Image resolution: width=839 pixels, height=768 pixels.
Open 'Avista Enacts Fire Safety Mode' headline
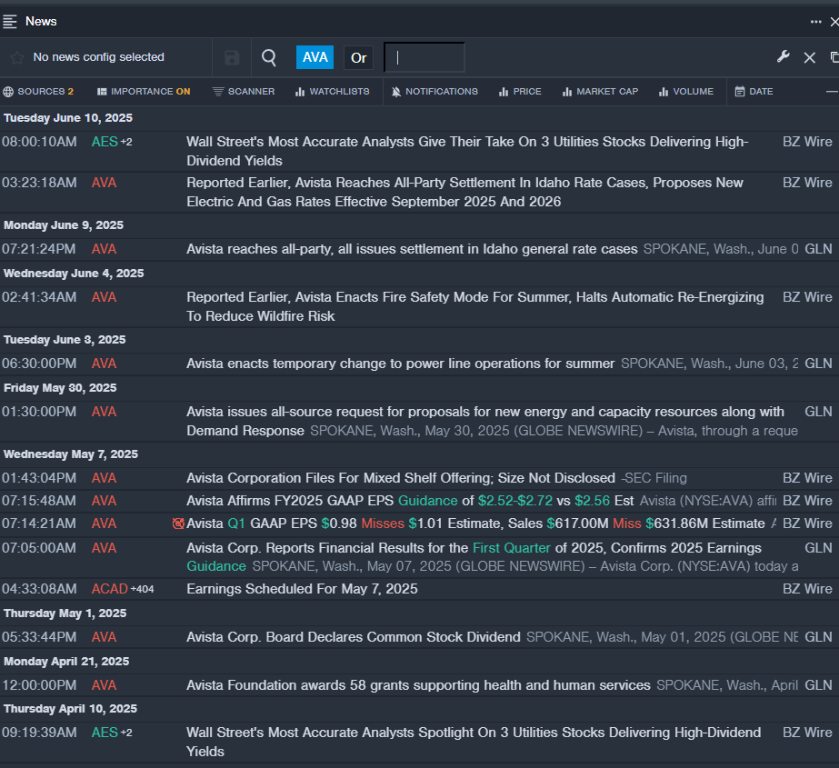pyautogui.click(x=475, y=306)
